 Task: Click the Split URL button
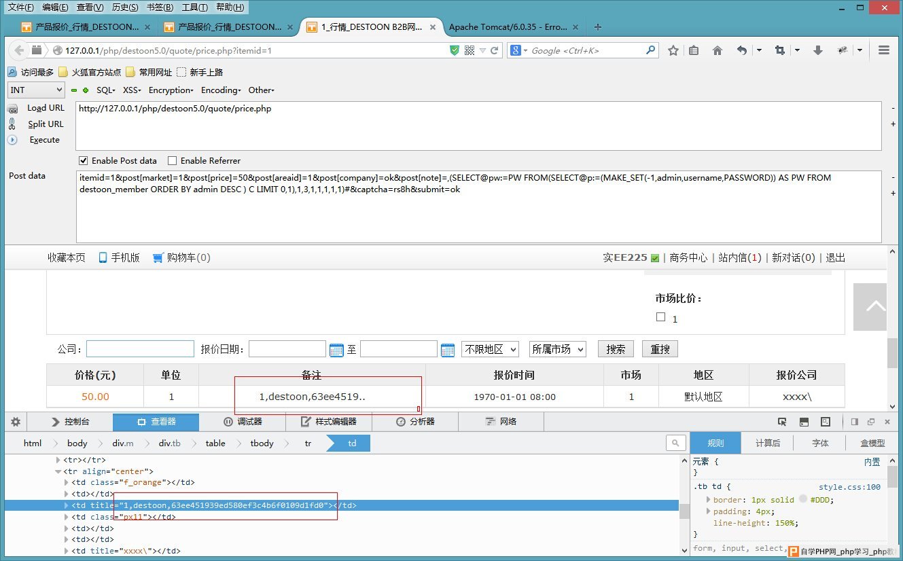(46, 124)
